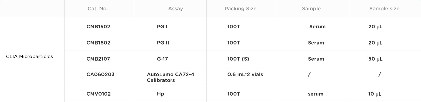Click the Hp assay cell
This screenshot has width=421, height=102.
[160, 94]
